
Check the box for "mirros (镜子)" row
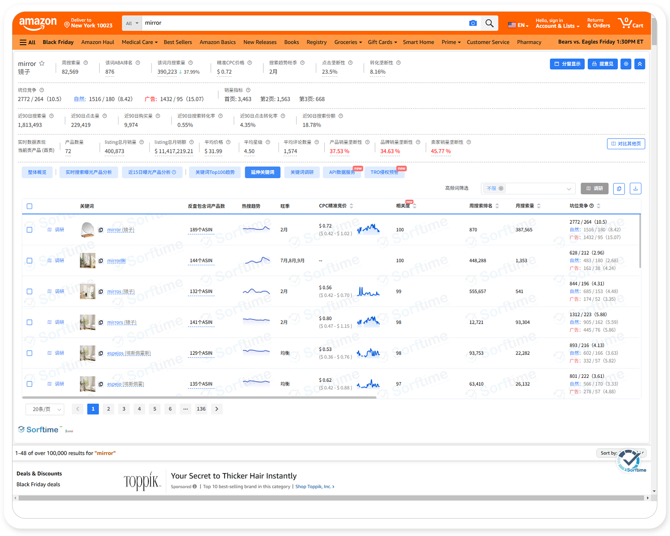point(29,292)
